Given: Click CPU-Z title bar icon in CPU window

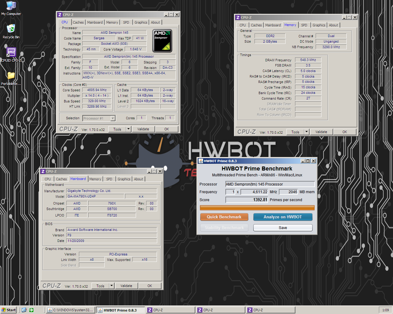Looking at the screenshot, I should (x=60, y=15).
